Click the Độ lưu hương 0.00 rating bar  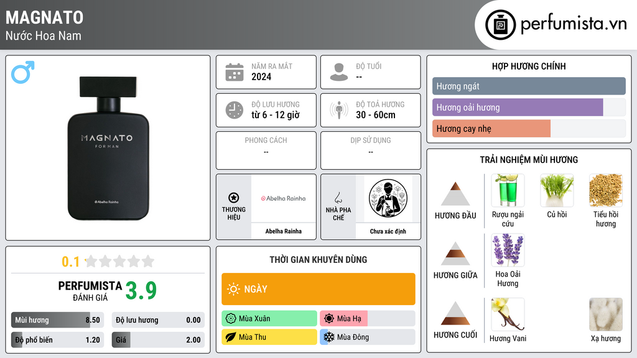tap(158, 320)
